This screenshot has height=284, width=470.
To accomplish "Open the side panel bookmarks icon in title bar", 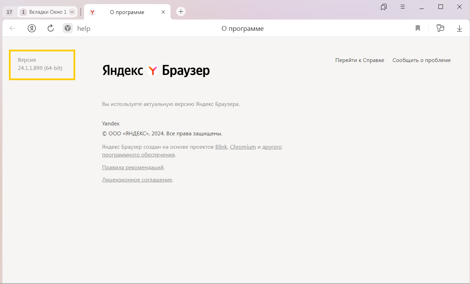I will (x=384, y=7).
